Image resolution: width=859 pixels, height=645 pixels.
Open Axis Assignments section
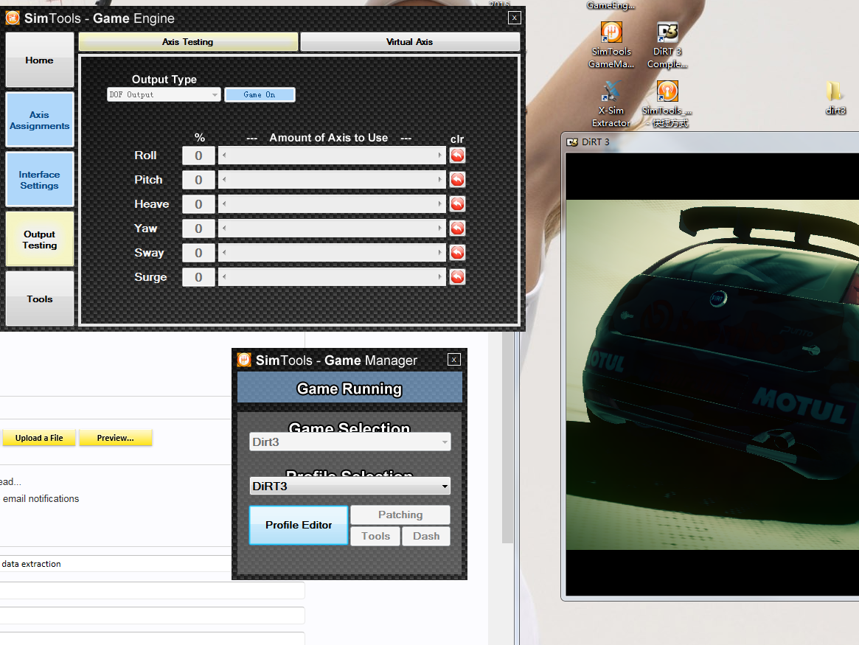coord(39,120)
